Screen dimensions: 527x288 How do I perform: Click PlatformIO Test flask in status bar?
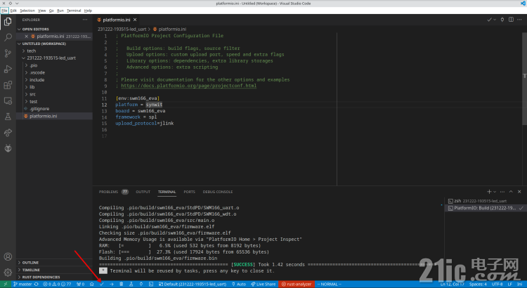click(x=131, y=284)
